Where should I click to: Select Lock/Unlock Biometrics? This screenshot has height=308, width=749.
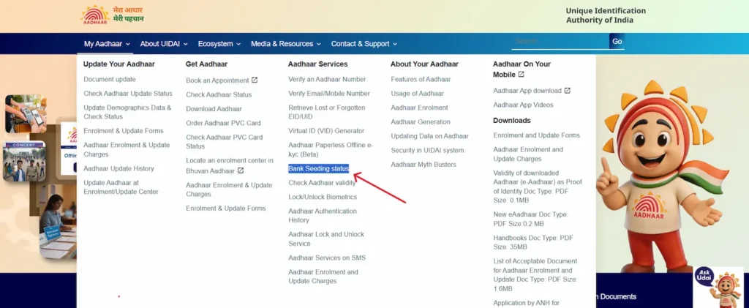(323, 197)
